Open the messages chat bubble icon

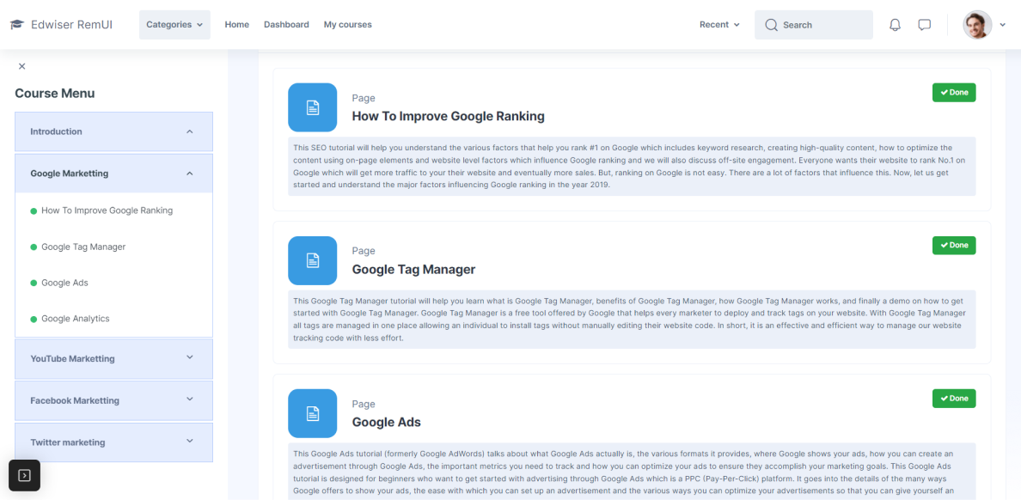[924, 25]
